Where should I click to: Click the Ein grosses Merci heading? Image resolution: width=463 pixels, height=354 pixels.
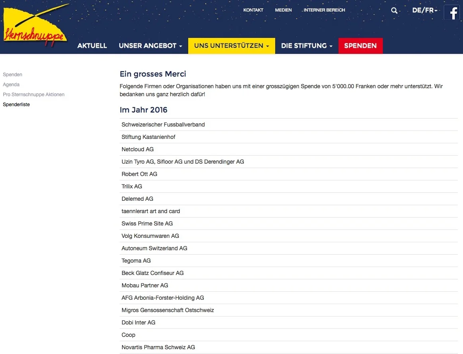pos(153,74)
